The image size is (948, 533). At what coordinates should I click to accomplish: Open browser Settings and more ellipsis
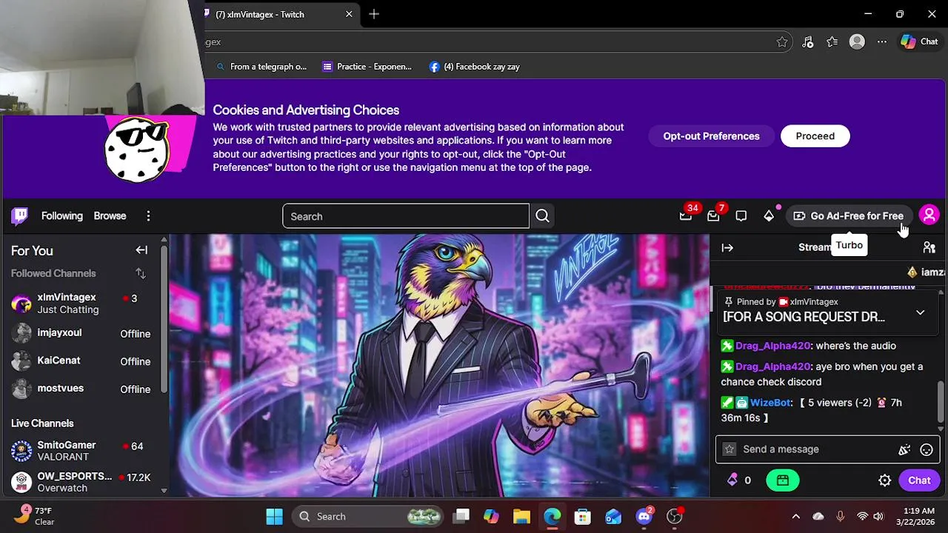pos(882,42)
